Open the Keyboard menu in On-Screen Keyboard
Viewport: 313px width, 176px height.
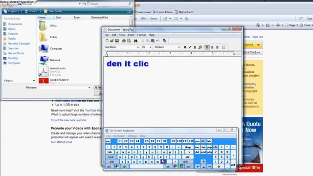click(119, 136)
